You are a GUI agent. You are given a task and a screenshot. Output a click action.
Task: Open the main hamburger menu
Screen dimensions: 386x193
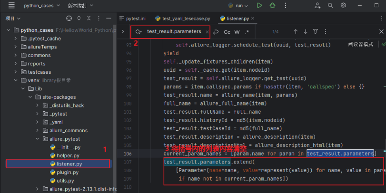tap(11, 5)
